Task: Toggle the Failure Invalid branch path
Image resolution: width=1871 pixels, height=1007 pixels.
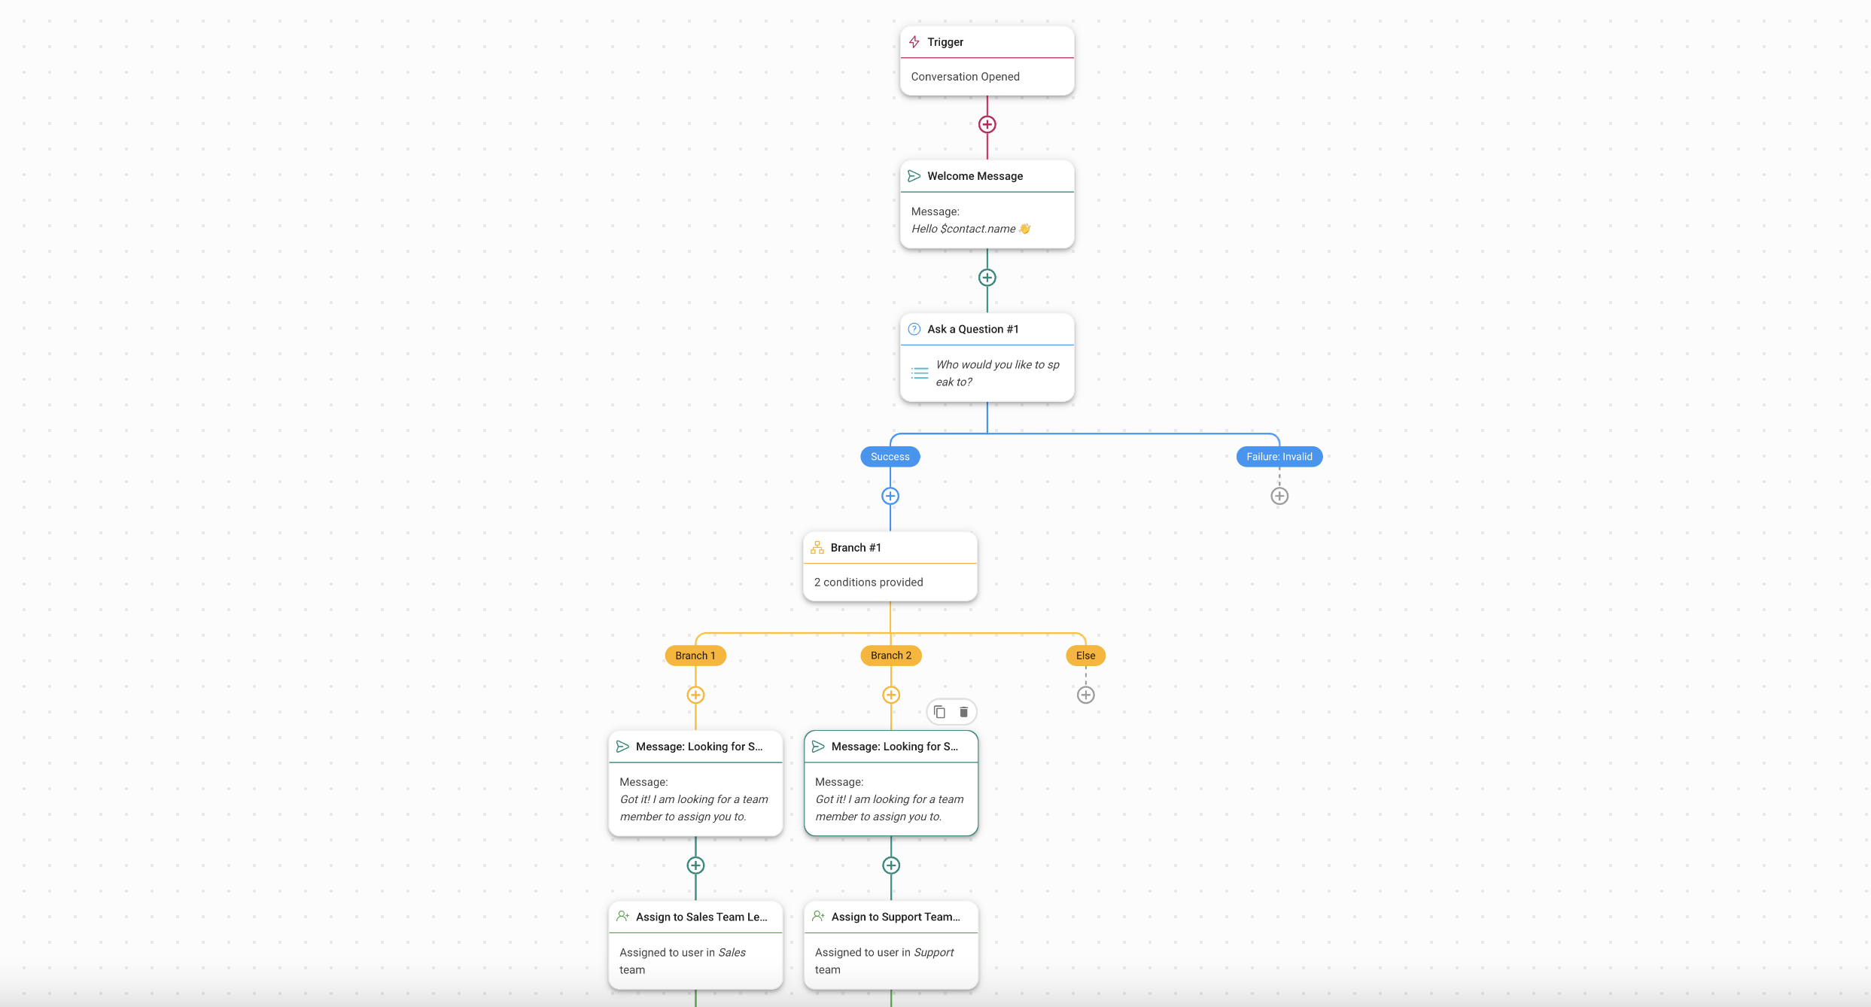Action: pos(1279,456)
